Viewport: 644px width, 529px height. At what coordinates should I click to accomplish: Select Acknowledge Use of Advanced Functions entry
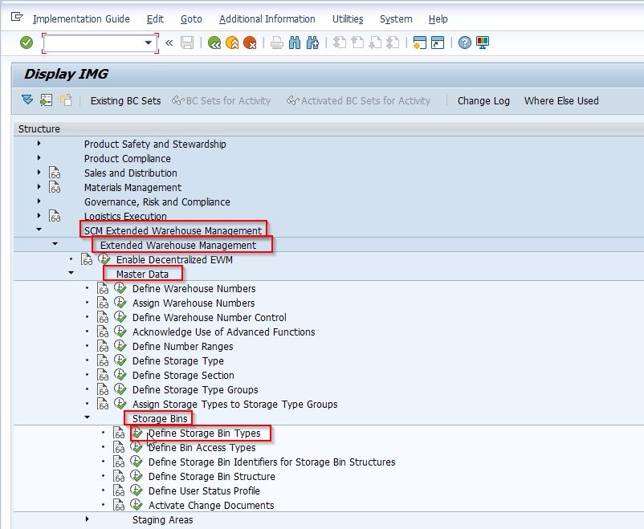coord(224,332)
